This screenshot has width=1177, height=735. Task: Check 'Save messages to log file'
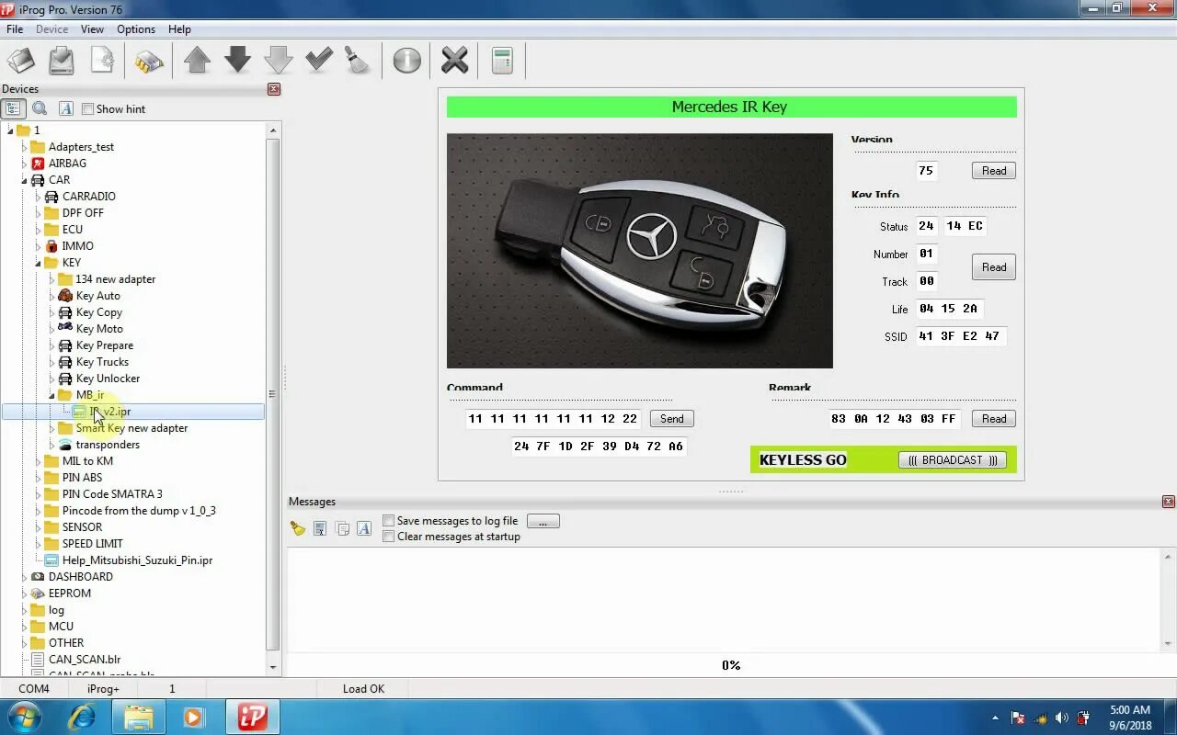click(x=389, y=521)
